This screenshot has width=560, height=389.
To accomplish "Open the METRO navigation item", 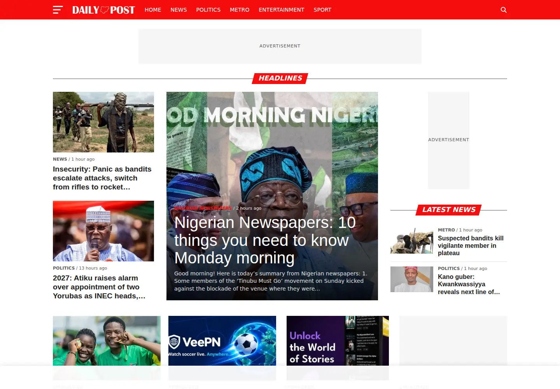I will [240, 10].
